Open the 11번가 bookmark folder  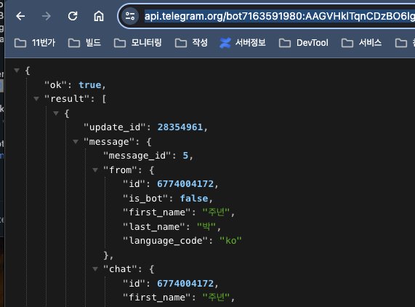click(35, 43)
